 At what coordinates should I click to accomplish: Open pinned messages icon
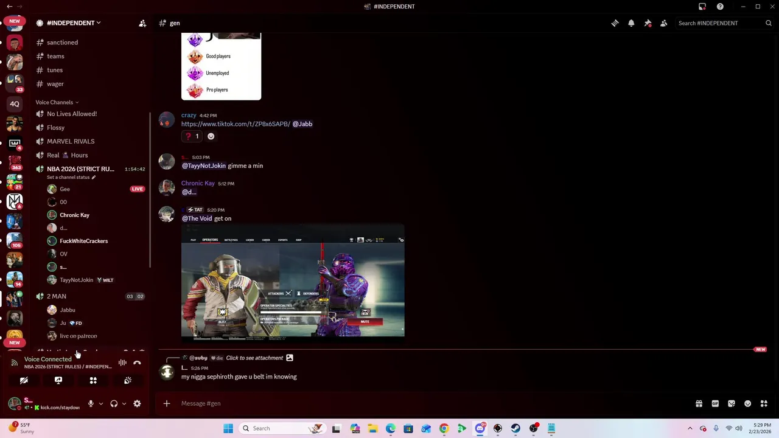648,23
